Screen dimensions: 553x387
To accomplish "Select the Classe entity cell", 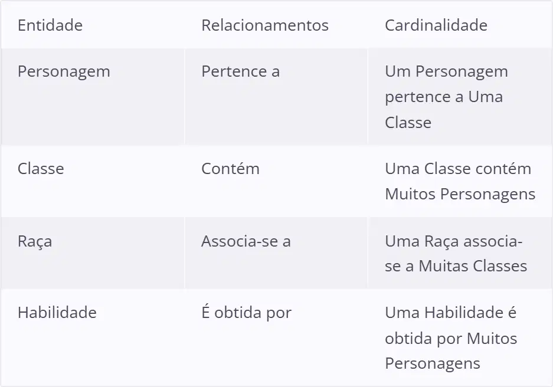I will click(x=93, y=181).
